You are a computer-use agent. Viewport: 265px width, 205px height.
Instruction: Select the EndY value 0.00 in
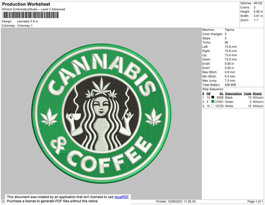coord(229,68)
